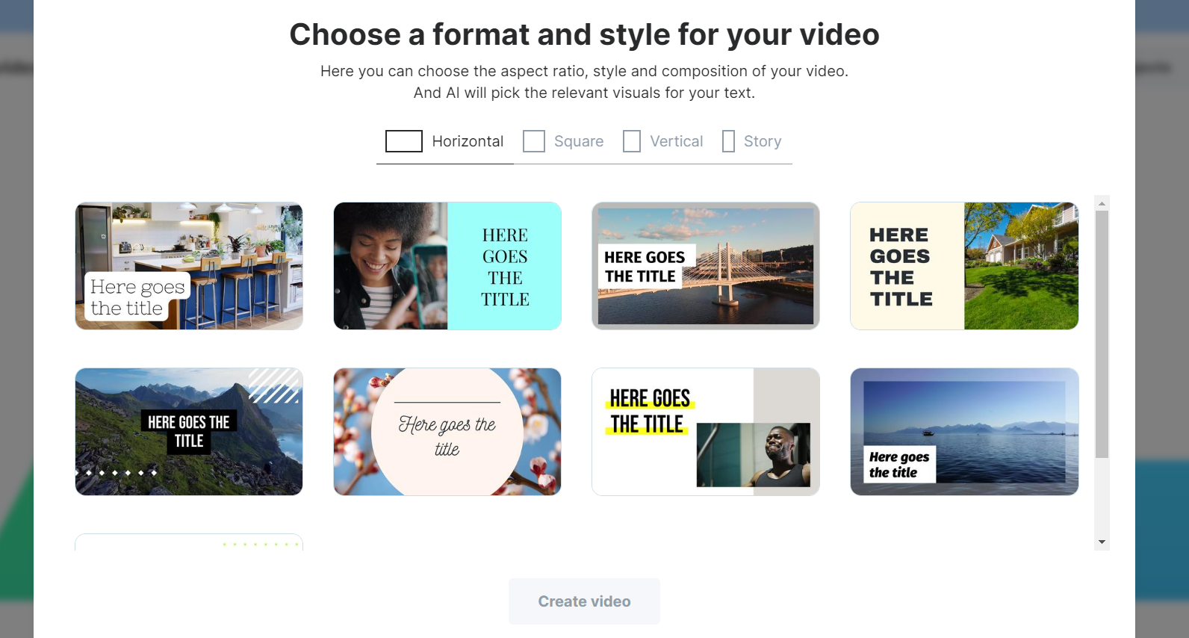Pick the cherry blossom circle template
Image resolution: width=1189 pixels, height=638 pixels.
click(447, 432)
